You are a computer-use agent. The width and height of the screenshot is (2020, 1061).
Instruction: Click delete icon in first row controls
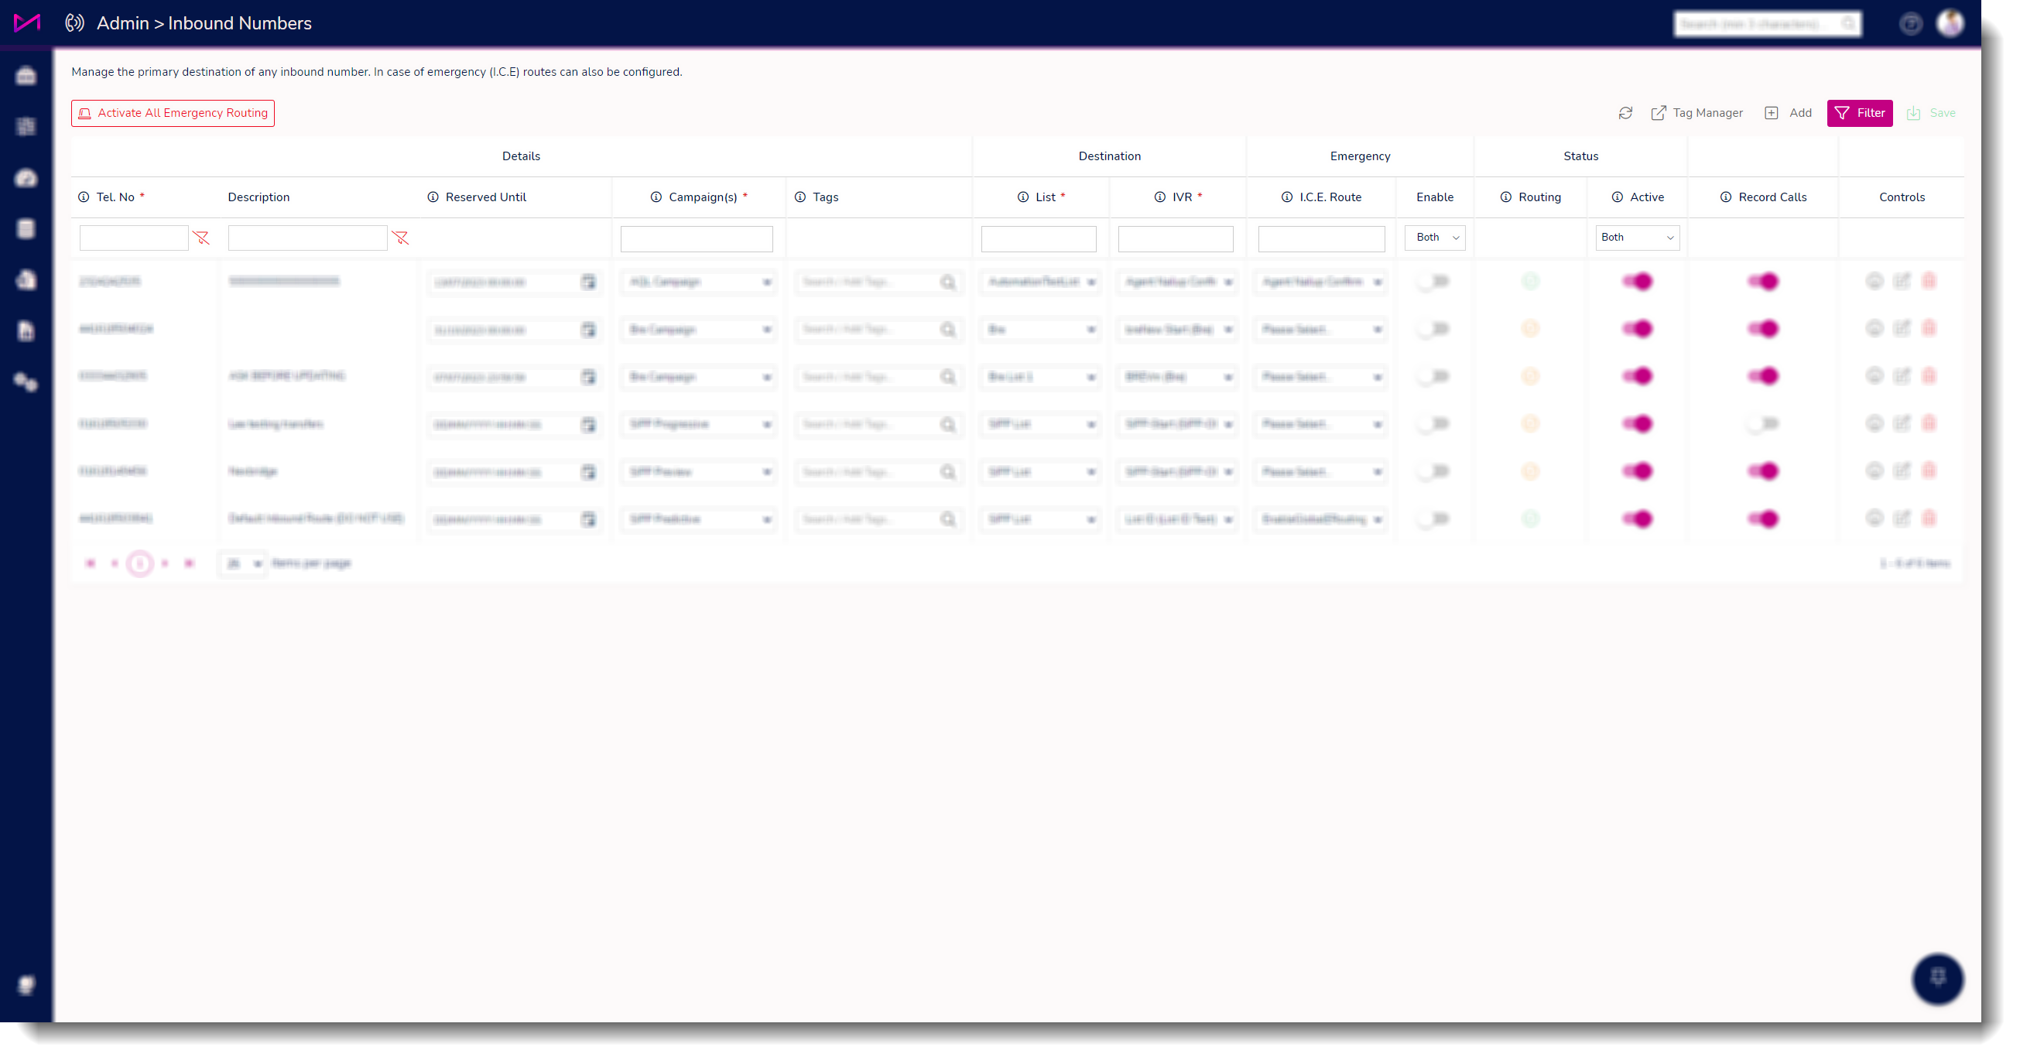[1929, 281]
